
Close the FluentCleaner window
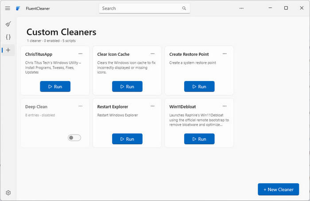(x=302, y=8)
